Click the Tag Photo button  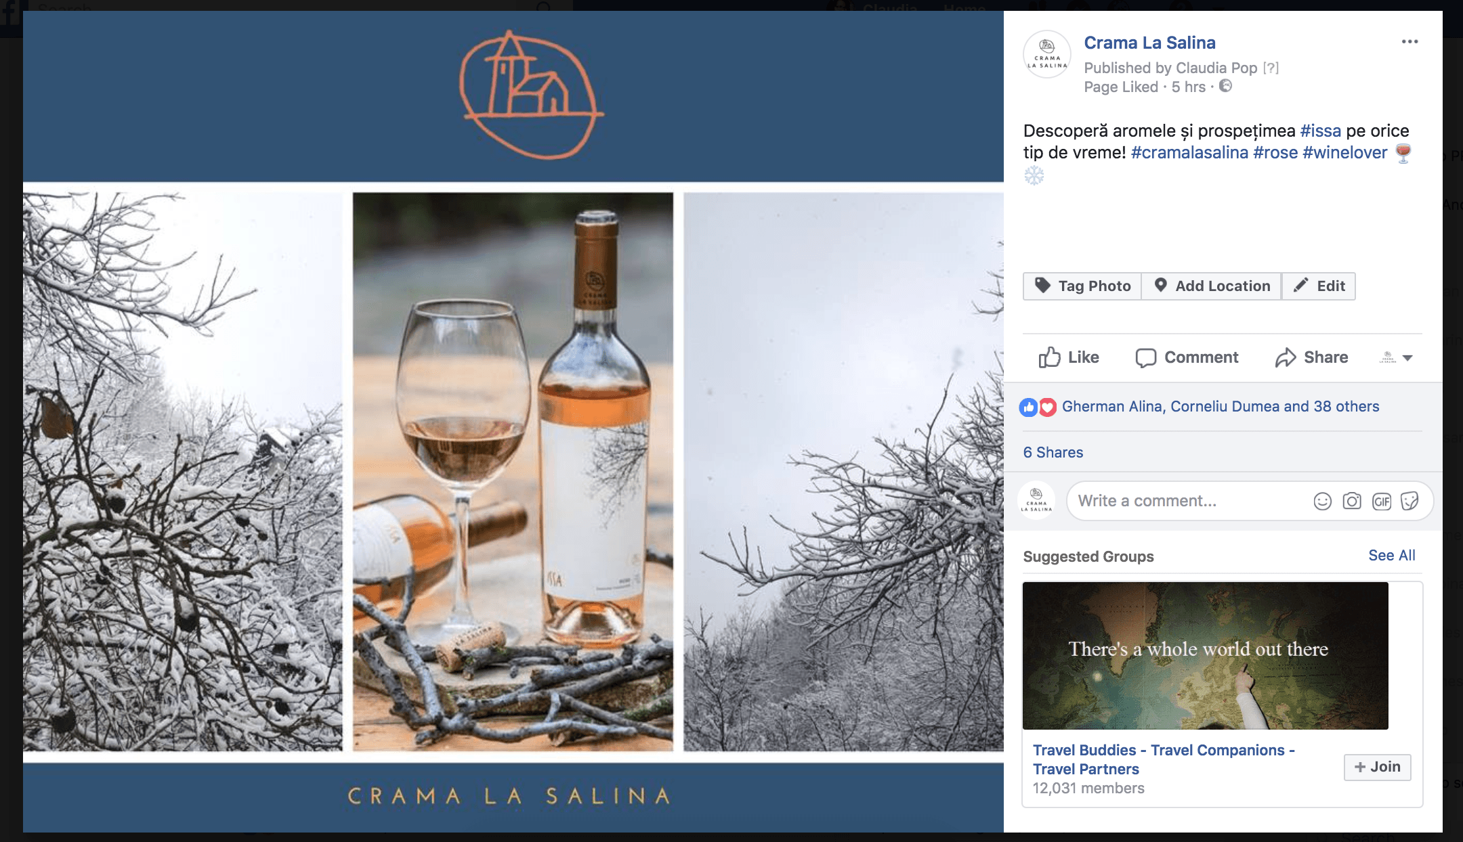1082,286
